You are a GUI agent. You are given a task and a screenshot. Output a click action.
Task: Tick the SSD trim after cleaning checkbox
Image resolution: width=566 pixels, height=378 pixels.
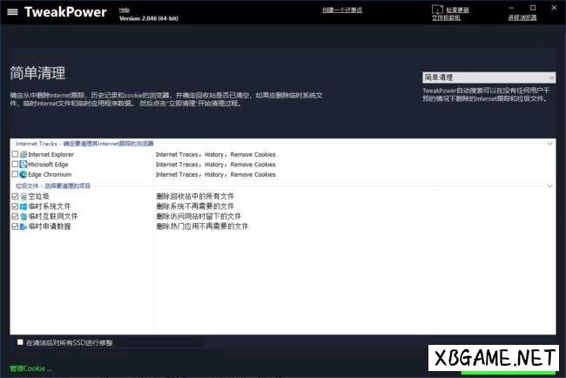click(20, 342)
